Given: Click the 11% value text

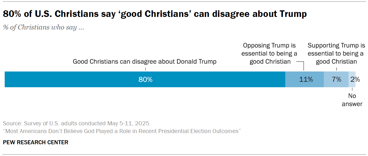Looking at the screenshot, I should coord(306,79).
